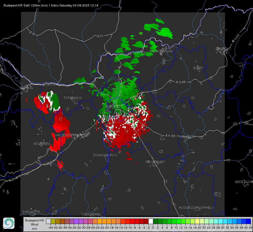
Task: Click the '-10' legend value
Action: (129, 228)
